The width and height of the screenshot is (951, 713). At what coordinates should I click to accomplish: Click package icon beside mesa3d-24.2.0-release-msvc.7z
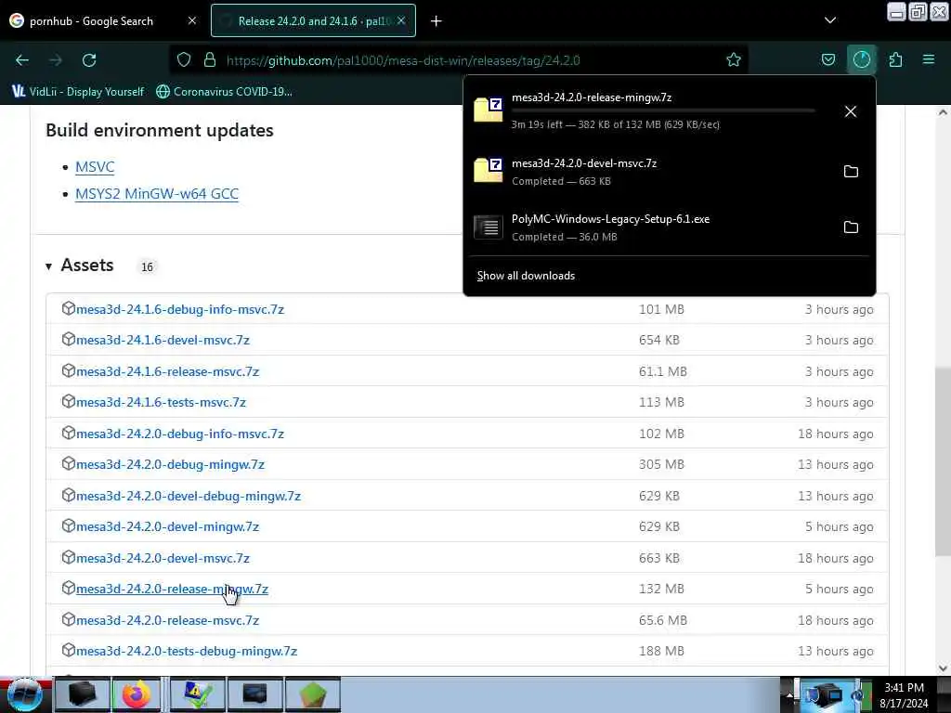[68, 619]
